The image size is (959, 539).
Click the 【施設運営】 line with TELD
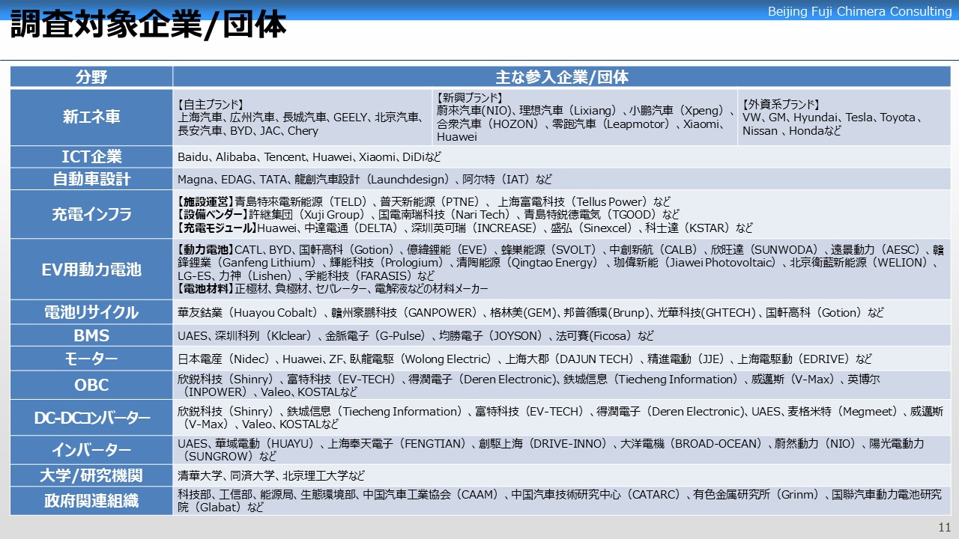click(x=423, y=201)
